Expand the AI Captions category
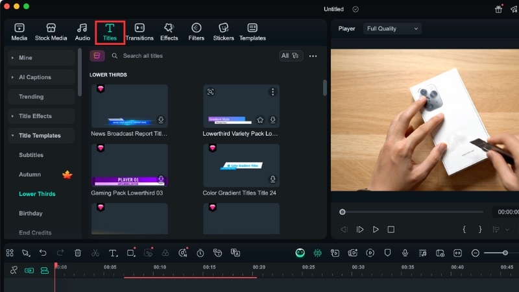519x292 pixels. (42, 77)
